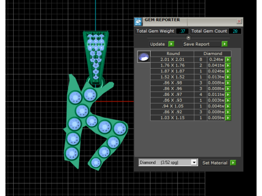
Task: Select the .86 X .98 size cell
Action: pyautogui.click(x=172, y=83)
